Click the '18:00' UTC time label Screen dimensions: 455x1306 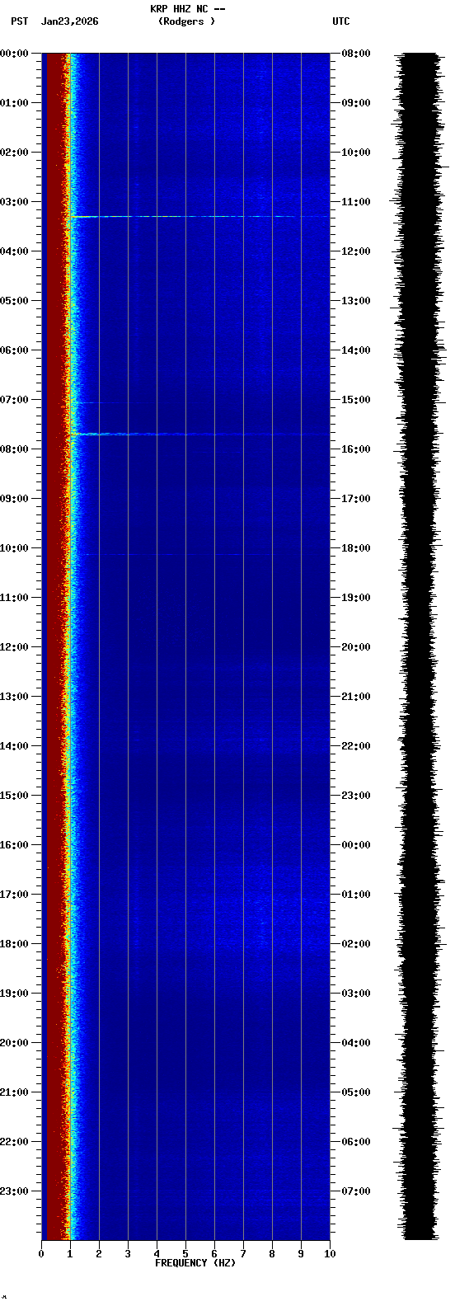pos(356,548)
